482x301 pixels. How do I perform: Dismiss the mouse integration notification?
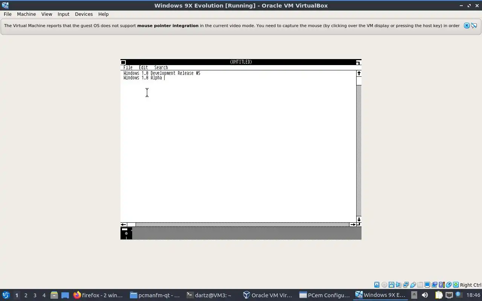(467, 26)
